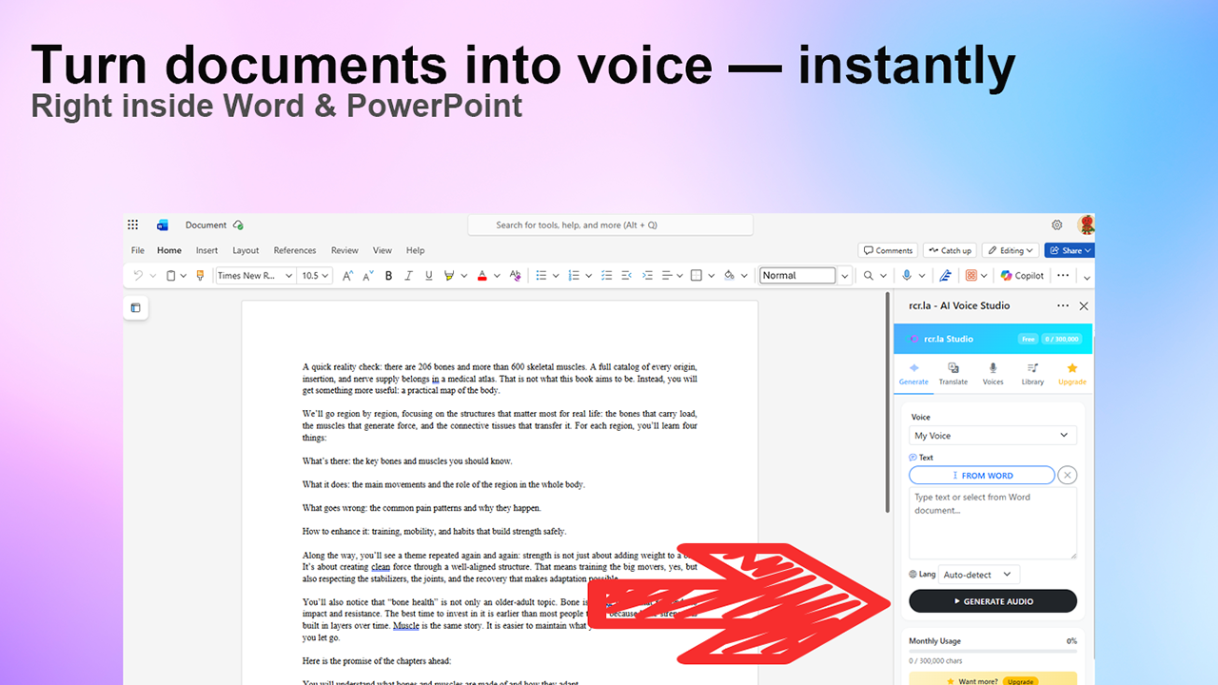
Task: Click the shading paint bucket
Action: click(x=729, y=276)
